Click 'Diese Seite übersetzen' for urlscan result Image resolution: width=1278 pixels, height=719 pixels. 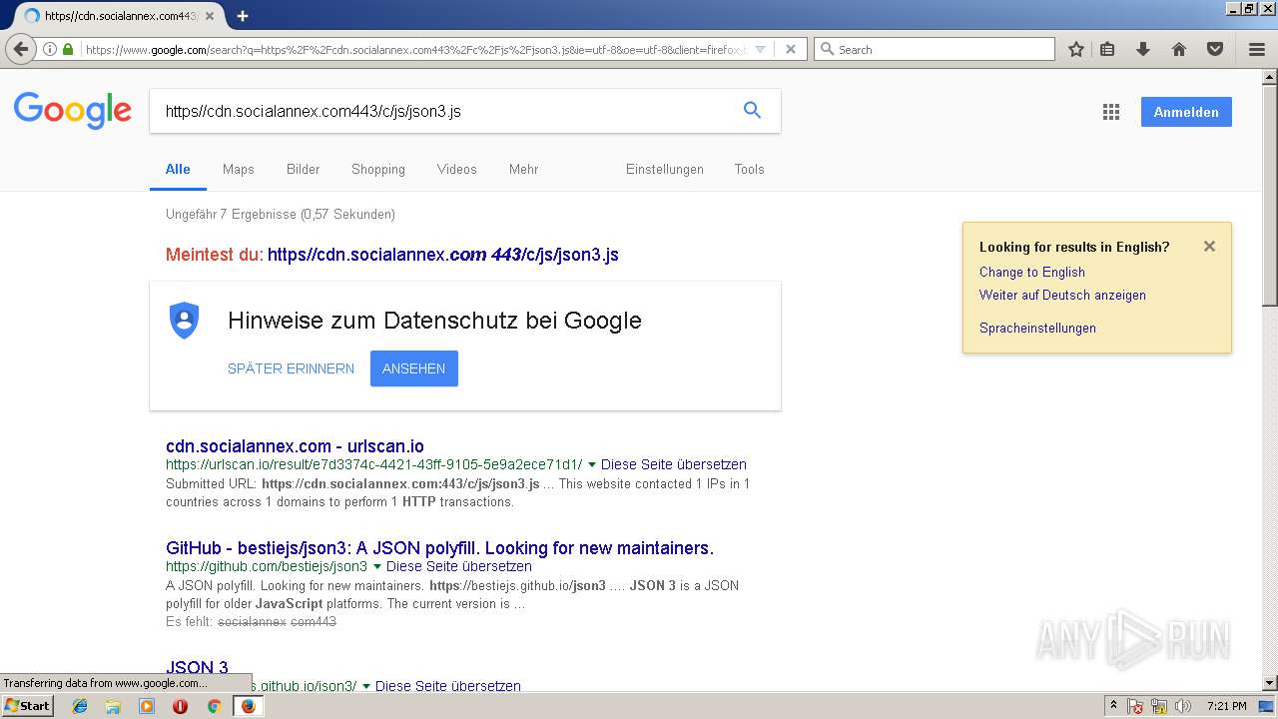(x=674, y=464)
